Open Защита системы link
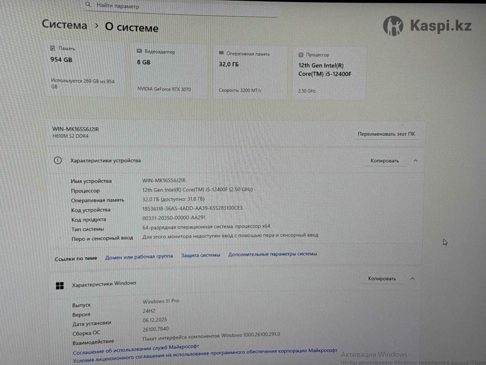486x365 pixels. [200, 255]
